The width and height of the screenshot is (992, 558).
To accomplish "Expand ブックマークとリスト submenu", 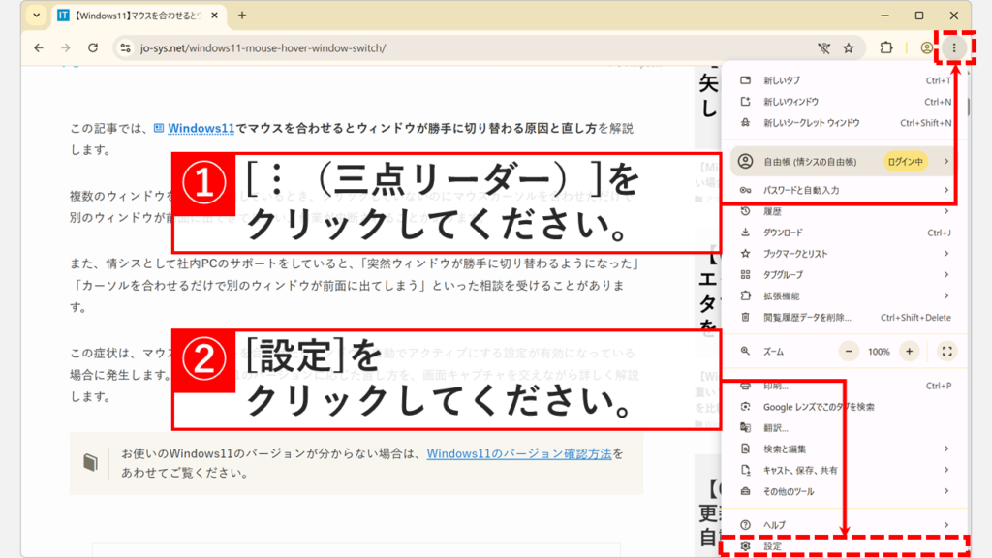I will pos(846,254).
